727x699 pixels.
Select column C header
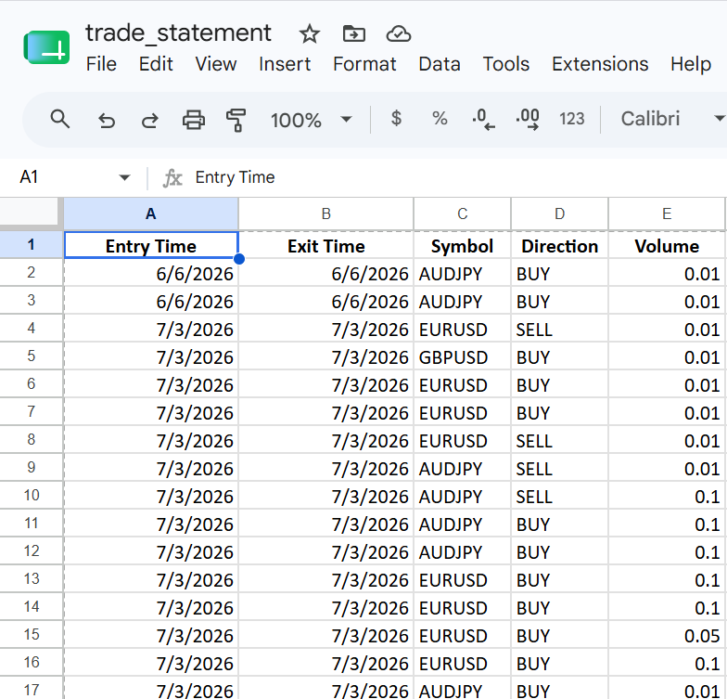pyautogui.click(x=462, y=214)
